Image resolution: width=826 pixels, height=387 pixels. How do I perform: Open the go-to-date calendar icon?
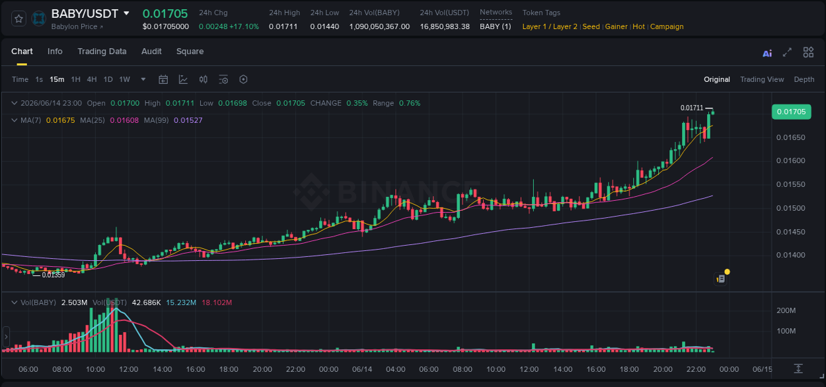click(x=163, y=79)
